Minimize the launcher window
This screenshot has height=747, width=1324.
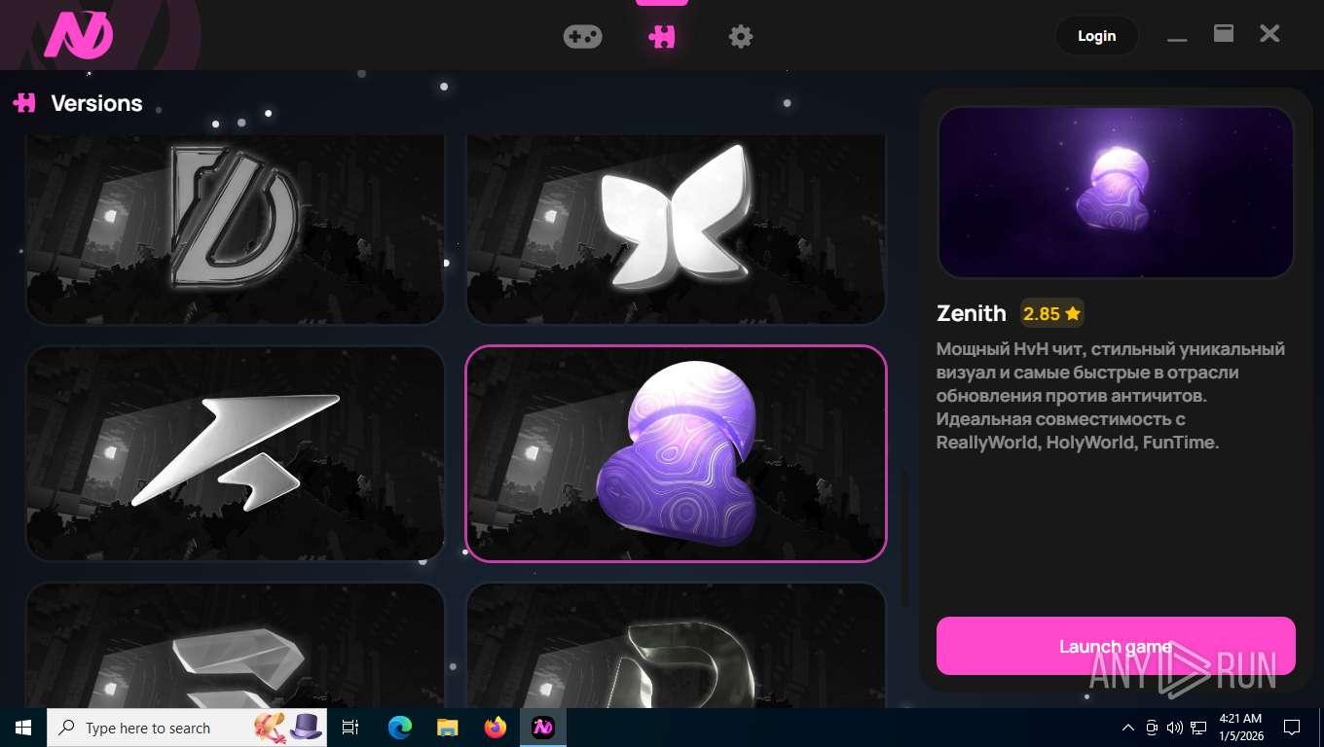(x=1177, y=37)
